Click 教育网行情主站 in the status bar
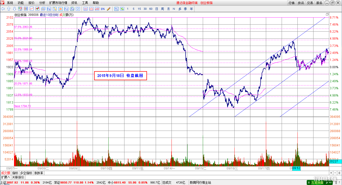 tap(200, 182)
